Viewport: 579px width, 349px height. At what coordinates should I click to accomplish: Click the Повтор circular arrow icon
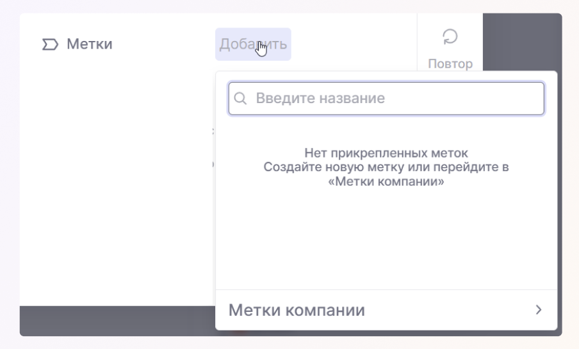(x=450, y=37)
